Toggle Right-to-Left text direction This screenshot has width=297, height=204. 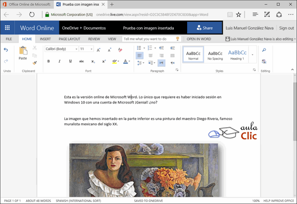(172, 63)
